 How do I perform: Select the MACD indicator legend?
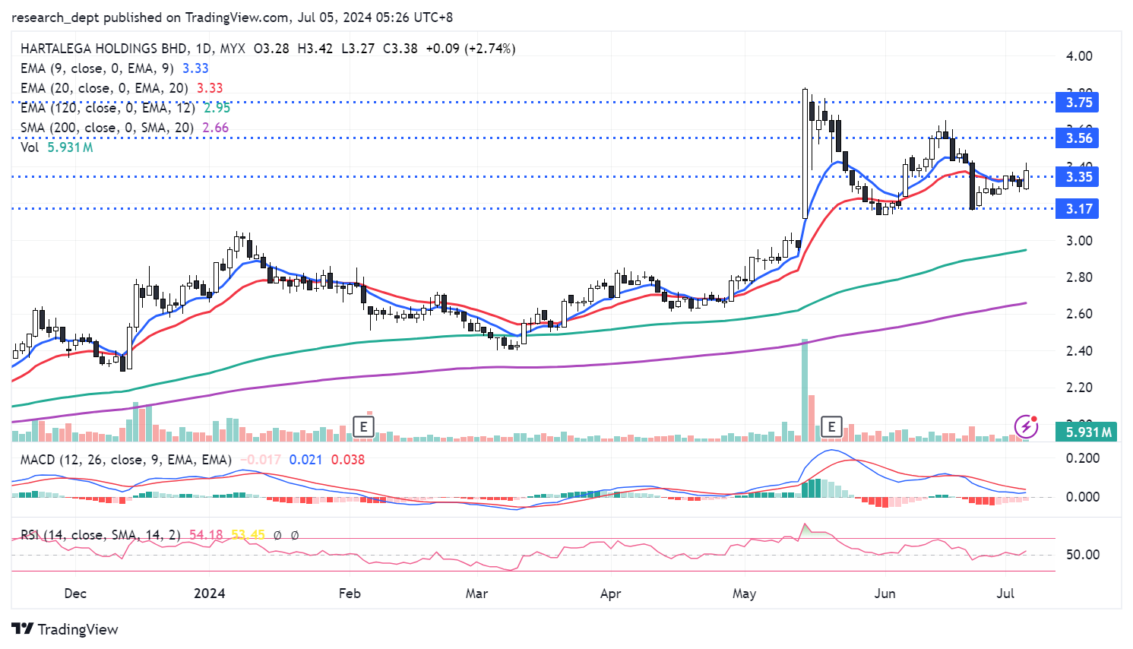pyautogui.click(x=125, y=460)
